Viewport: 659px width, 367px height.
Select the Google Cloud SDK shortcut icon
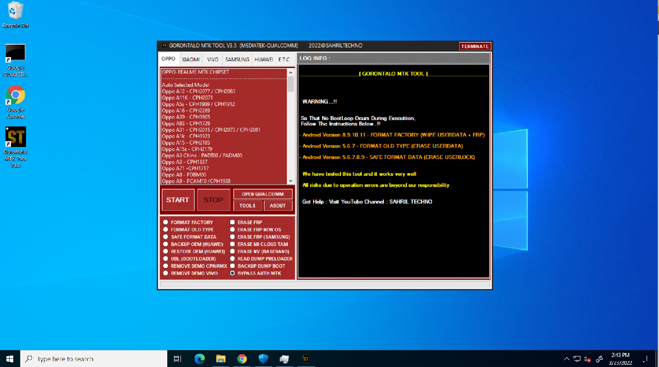tap(15, 60)
